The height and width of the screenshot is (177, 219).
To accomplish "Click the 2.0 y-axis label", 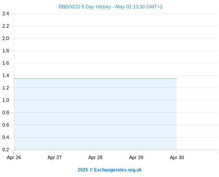I will [6, 38].
